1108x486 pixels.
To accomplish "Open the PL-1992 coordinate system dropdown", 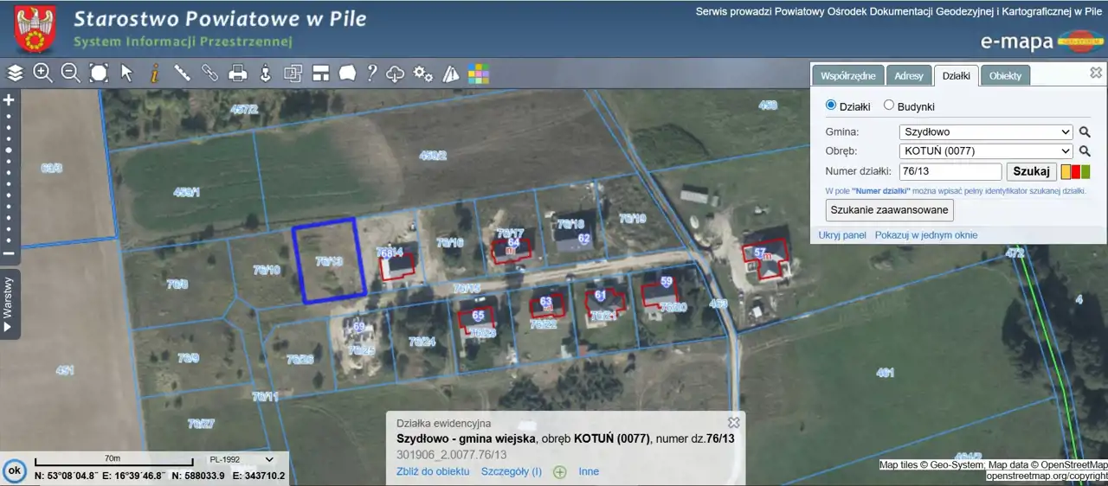I will coord(241,459).
